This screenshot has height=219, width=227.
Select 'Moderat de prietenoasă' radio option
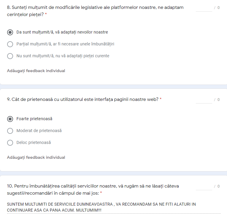point(10,131)
